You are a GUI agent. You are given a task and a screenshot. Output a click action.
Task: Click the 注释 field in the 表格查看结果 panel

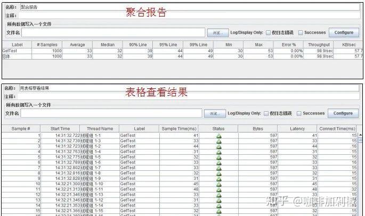coord(188,96)
